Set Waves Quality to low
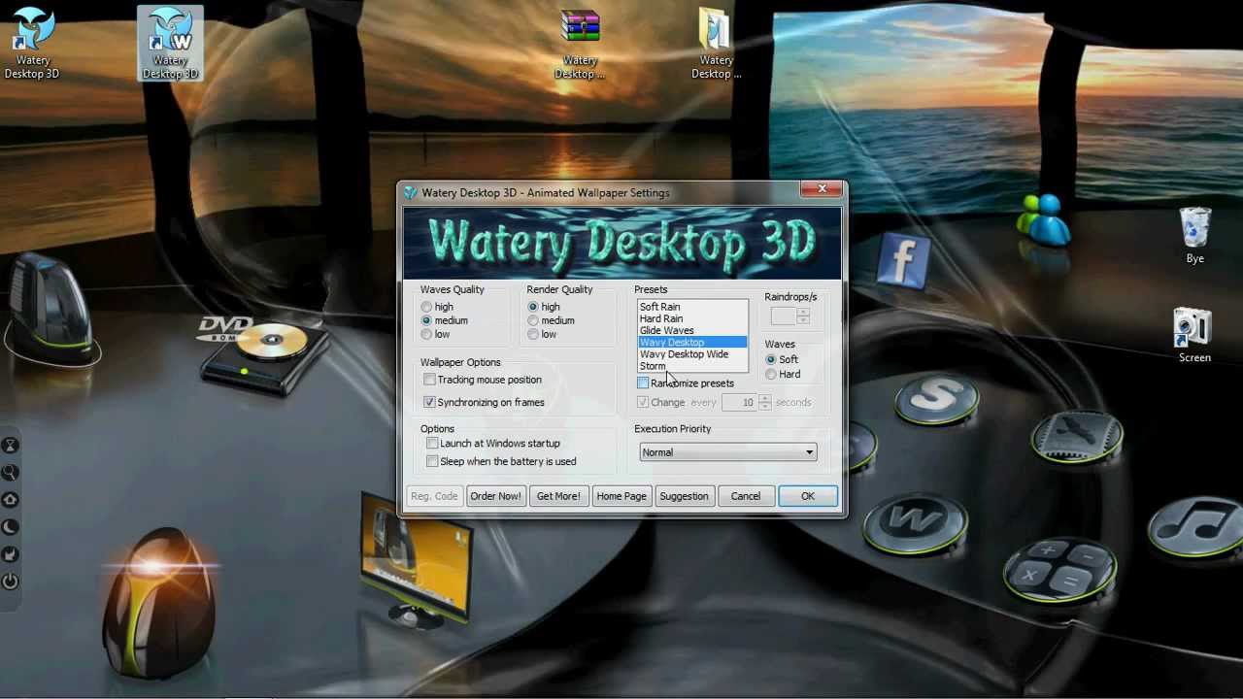Image resolution: width=1243 pixels, height=699 pixels. [426, 334]
